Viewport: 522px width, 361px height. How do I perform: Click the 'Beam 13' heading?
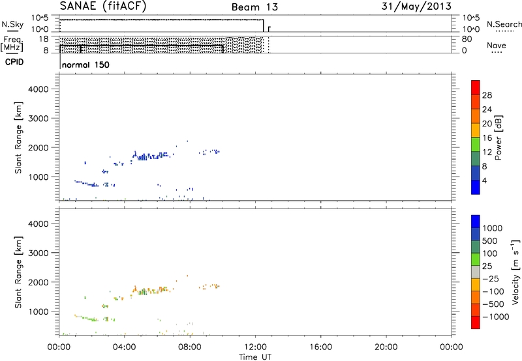(x=254, y=7)
